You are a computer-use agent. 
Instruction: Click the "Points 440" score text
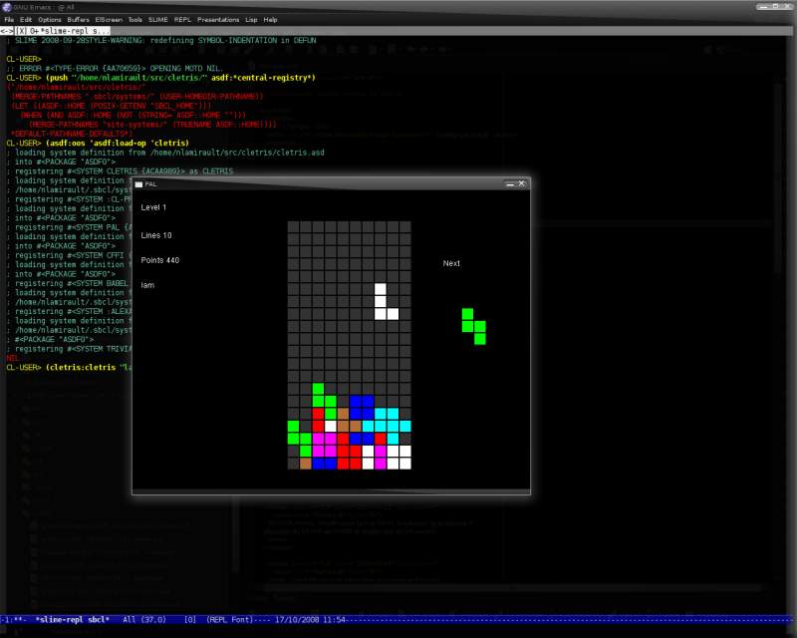coord(160,260)
